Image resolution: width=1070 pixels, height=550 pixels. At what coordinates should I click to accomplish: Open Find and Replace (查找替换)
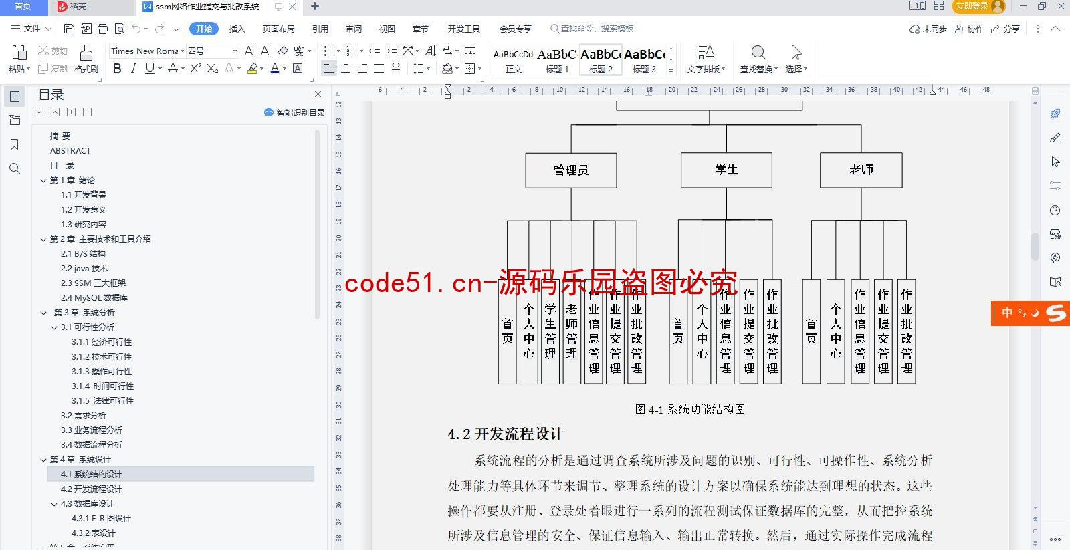758,59
